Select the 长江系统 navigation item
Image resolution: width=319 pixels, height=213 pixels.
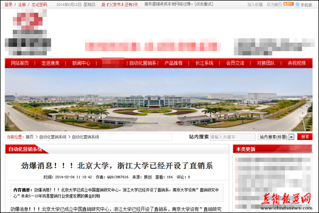point(204,63)
